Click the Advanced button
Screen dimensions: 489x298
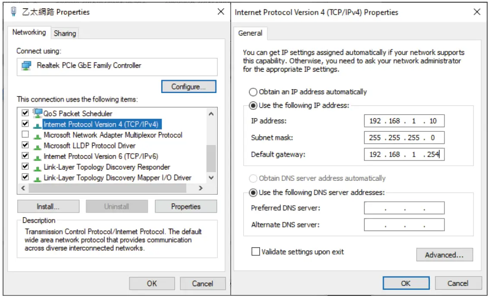(444, 255)
